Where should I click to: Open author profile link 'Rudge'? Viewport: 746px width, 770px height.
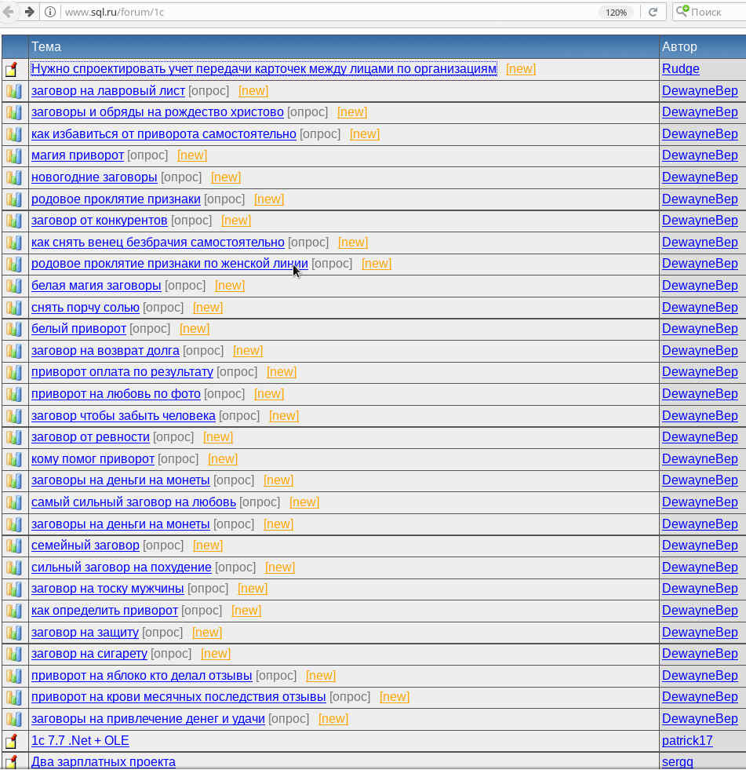pos(680,69)
